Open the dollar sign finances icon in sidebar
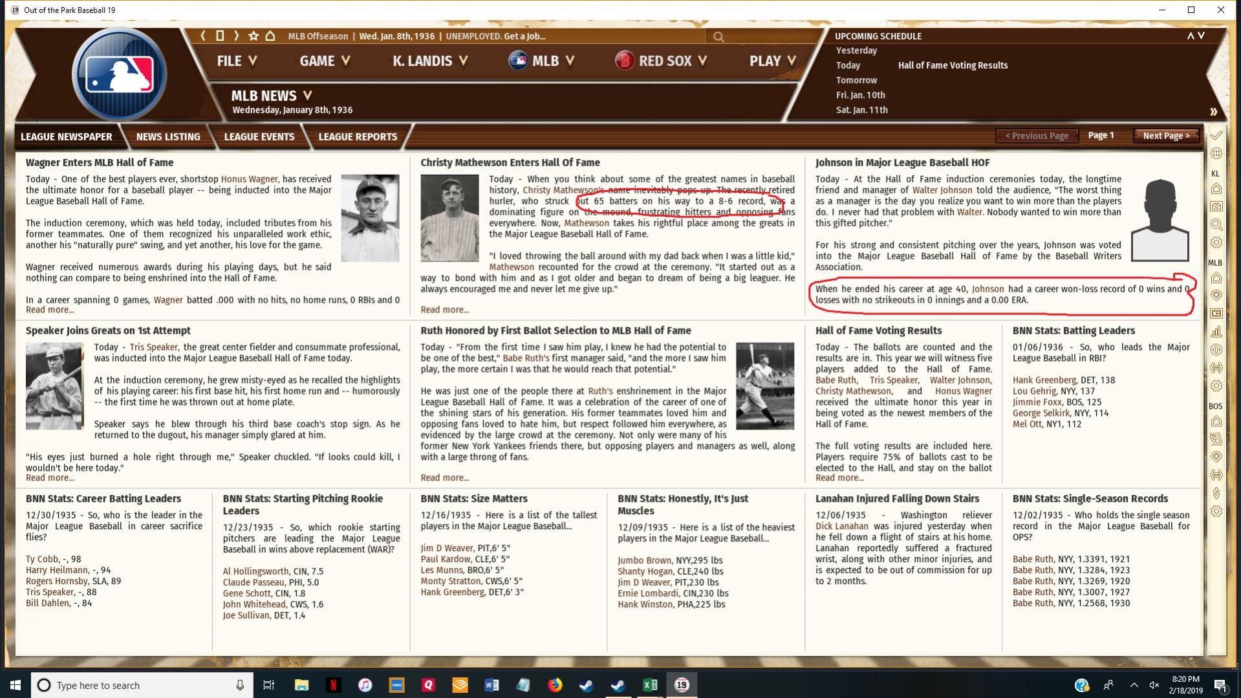This screenshot has height=698, width=1241. [x=1216, y=493]
